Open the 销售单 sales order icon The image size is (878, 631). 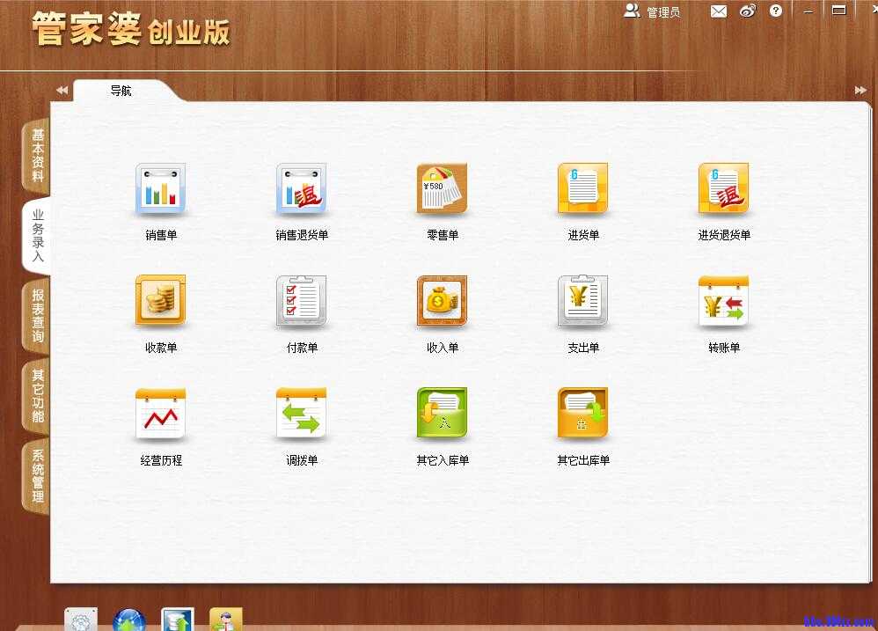[x=160, y=189]
